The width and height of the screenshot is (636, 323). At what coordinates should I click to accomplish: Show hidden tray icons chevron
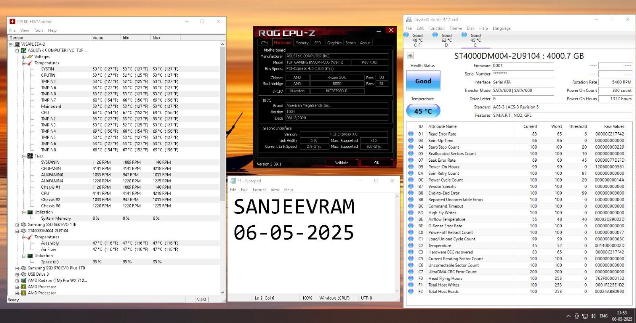pyautogui.click(x=568, y=316)
